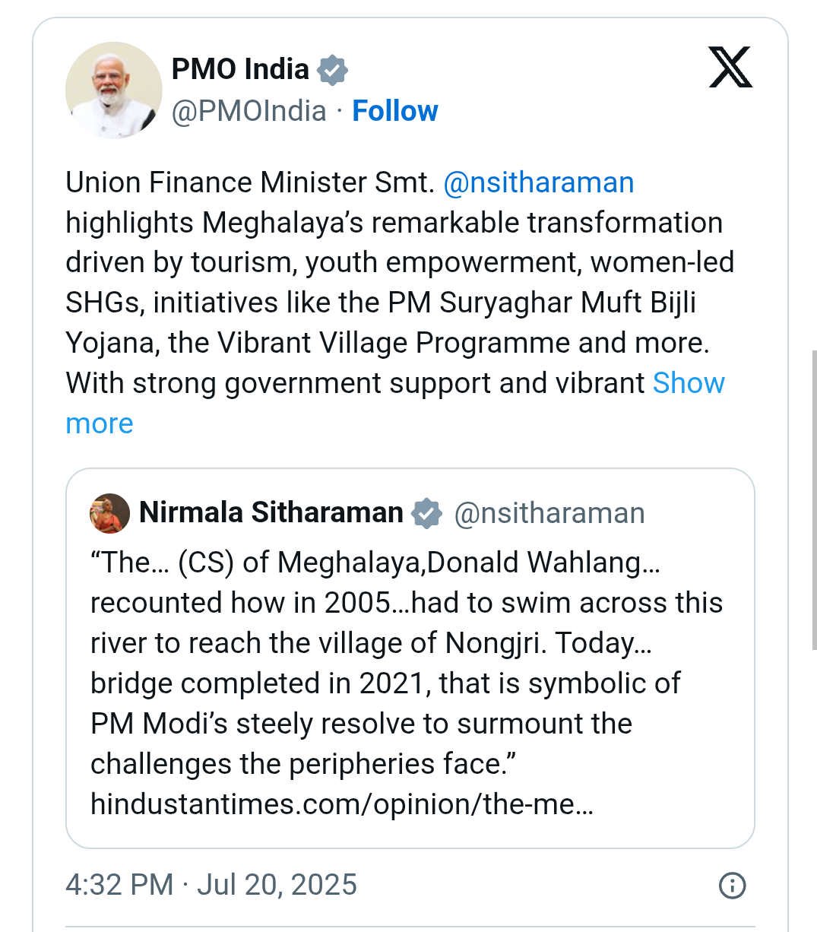
Task: Follow the PMO India account
Action: pyautogui.click(x=395, y=111)
